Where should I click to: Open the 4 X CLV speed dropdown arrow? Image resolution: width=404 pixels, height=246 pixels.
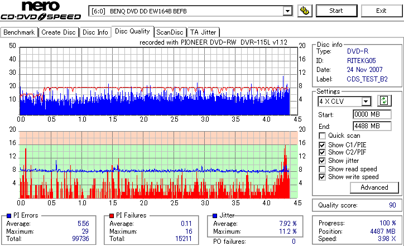pos(365,102)
